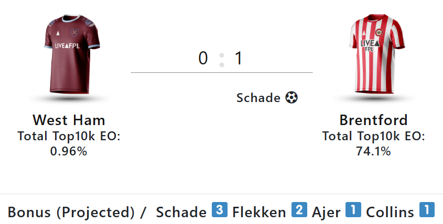
Task: Click West Ham's score of 0
Action: pos(203,59)
